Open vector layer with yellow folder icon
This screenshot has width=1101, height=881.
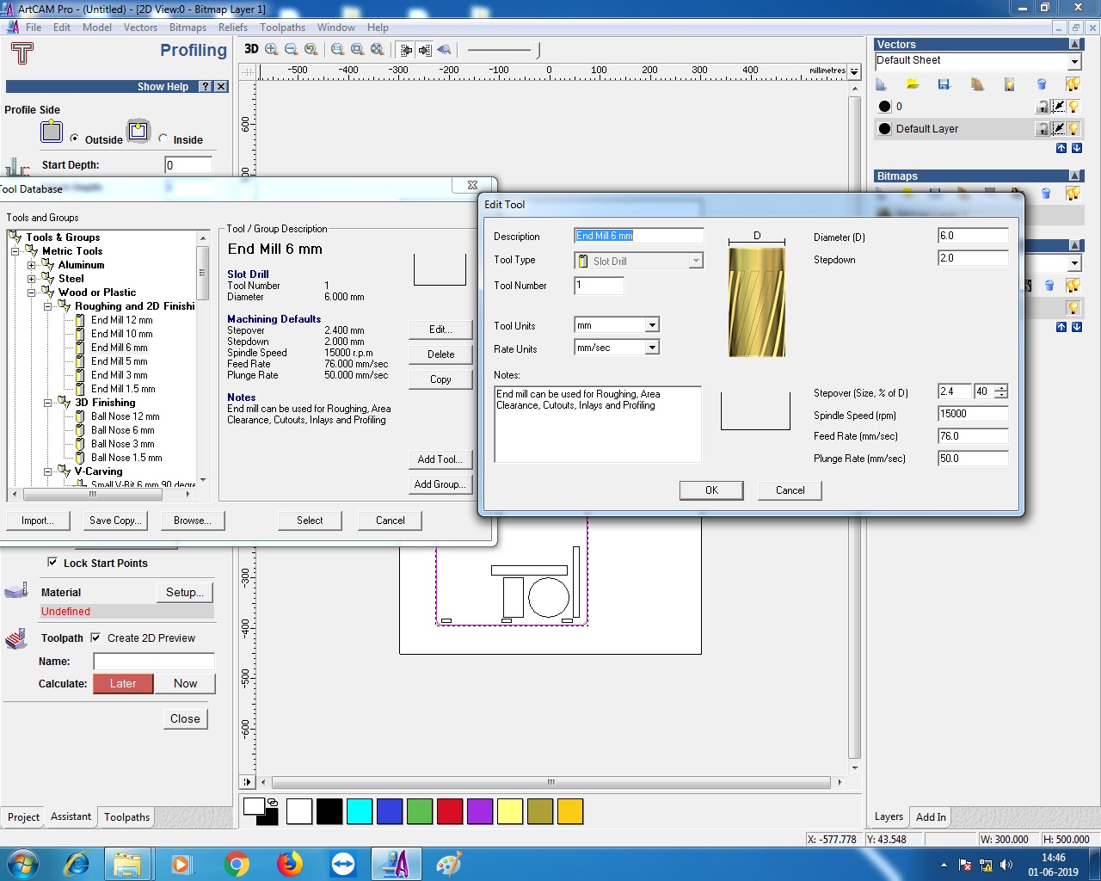coord(913,84)
